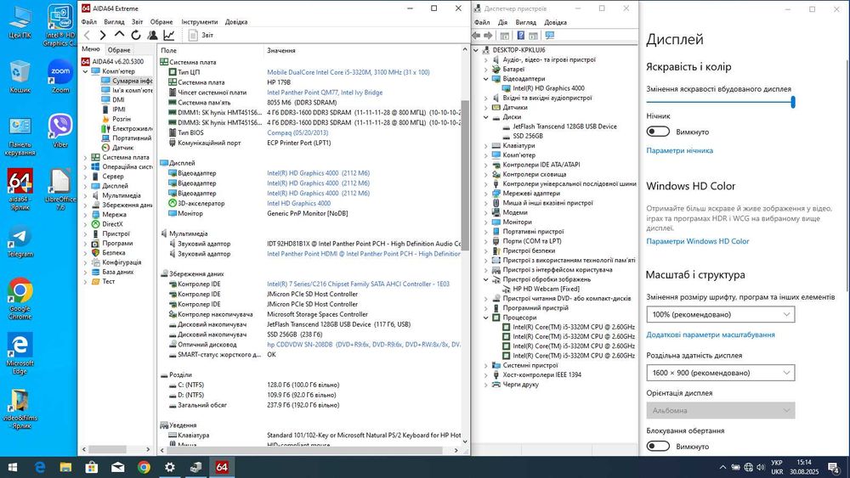850x478 pixels.
Task: Open AIDA64 Звіт menu
Action: tap(137, 22)
